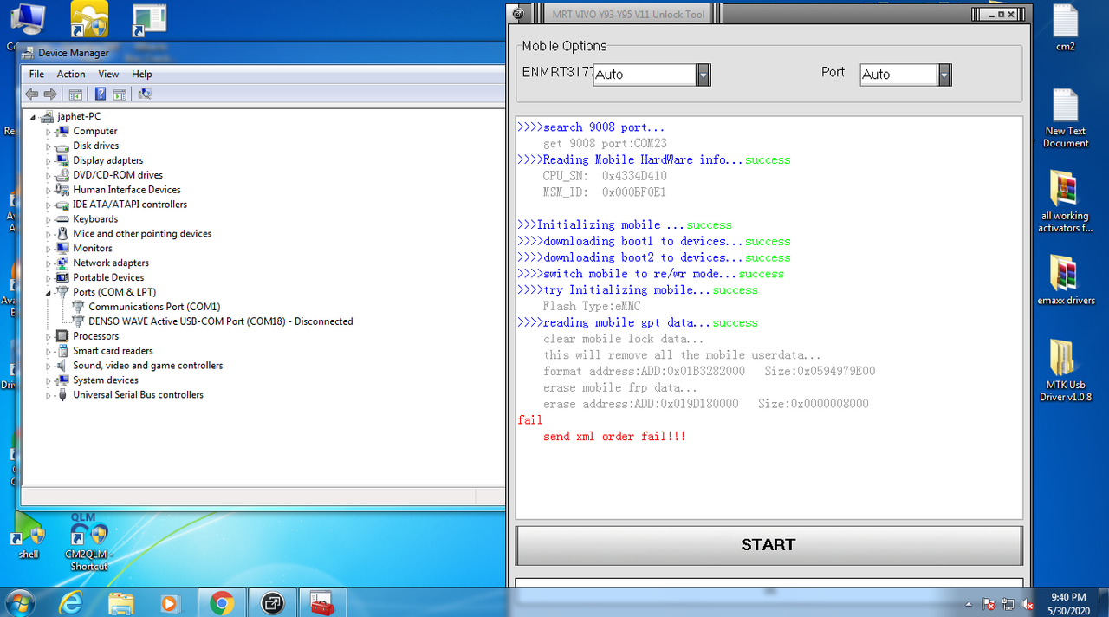Expand the Computer node

click(x=49, y=132)
